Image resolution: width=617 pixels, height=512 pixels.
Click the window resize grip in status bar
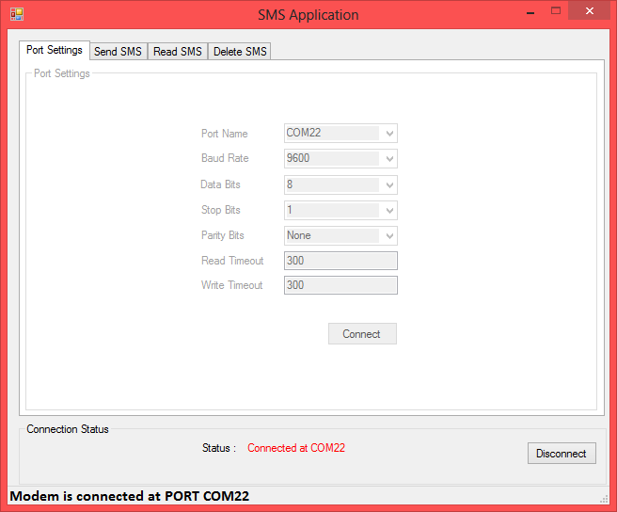pyautogui.click(x=604, y=500)
